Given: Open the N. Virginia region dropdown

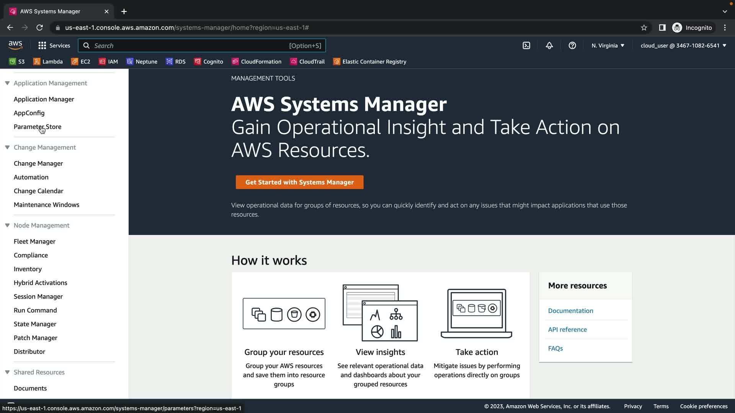Looking at the screenshot, I should click(608, 46).
